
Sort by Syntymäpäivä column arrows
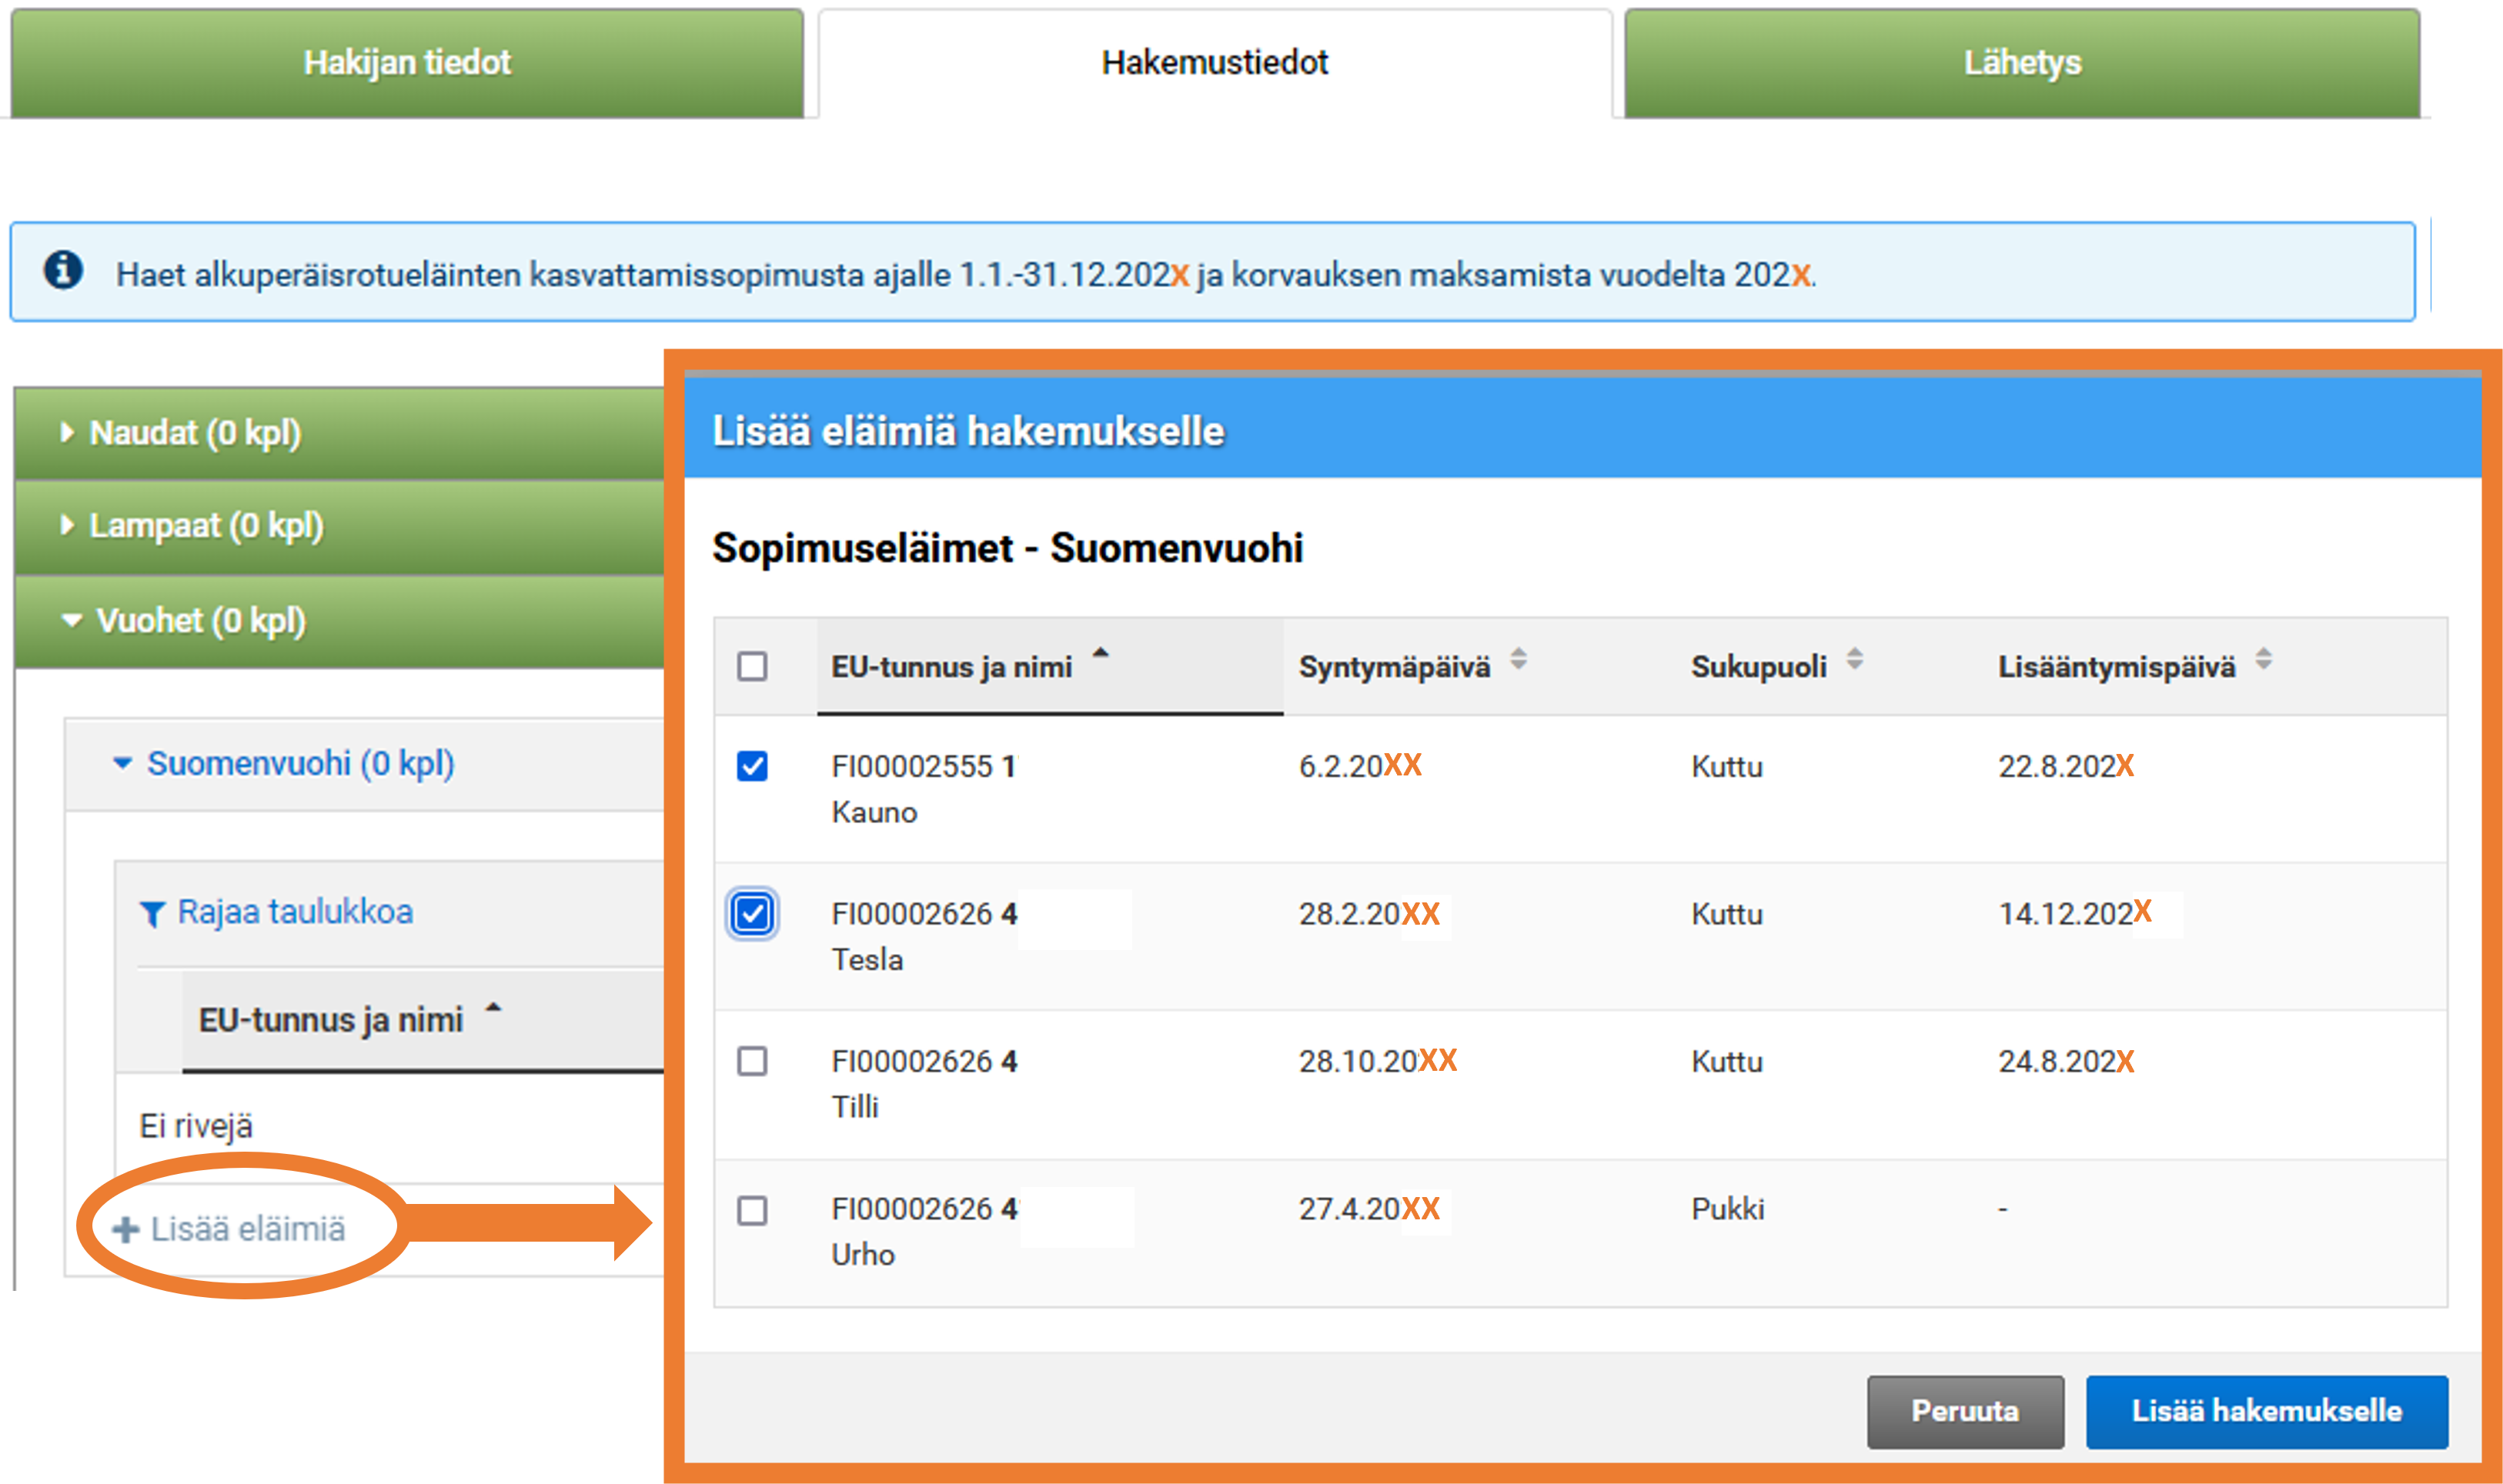(1518, 659)
